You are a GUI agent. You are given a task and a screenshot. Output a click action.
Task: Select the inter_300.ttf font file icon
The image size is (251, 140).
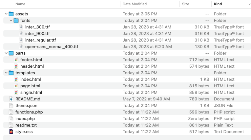point(21,27)
